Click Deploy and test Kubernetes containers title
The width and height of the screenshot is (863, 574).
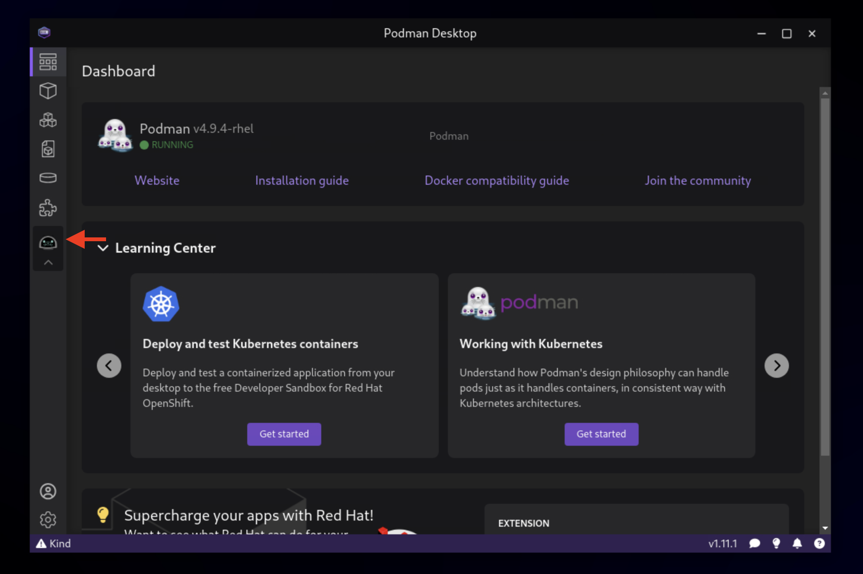click(251, 344)
